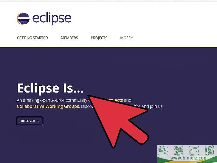Expand the More dropdown menu
217x163 pixels.
(126, 38)
